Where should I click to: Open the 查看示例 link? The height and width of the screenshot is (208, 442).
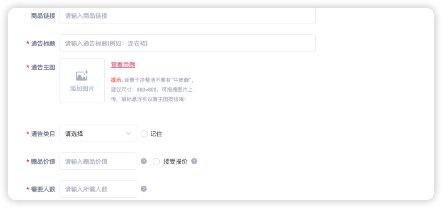123,65
